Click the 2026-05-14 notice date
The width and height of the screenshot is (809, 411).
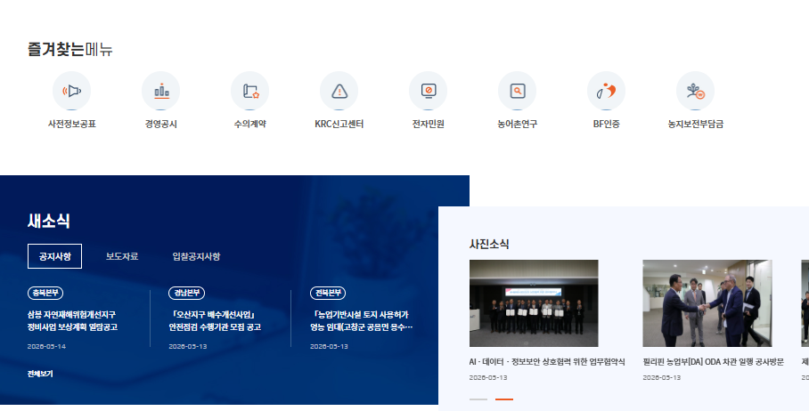(x=46, y=347)
